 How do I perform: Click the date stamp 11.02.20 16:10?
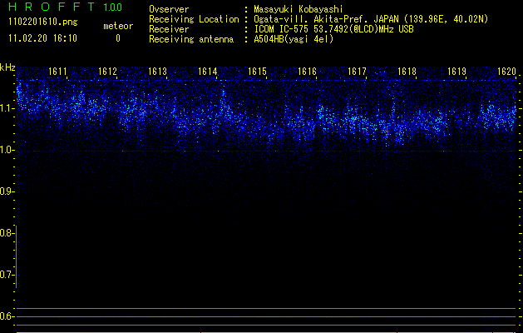[x=43, y=38]
